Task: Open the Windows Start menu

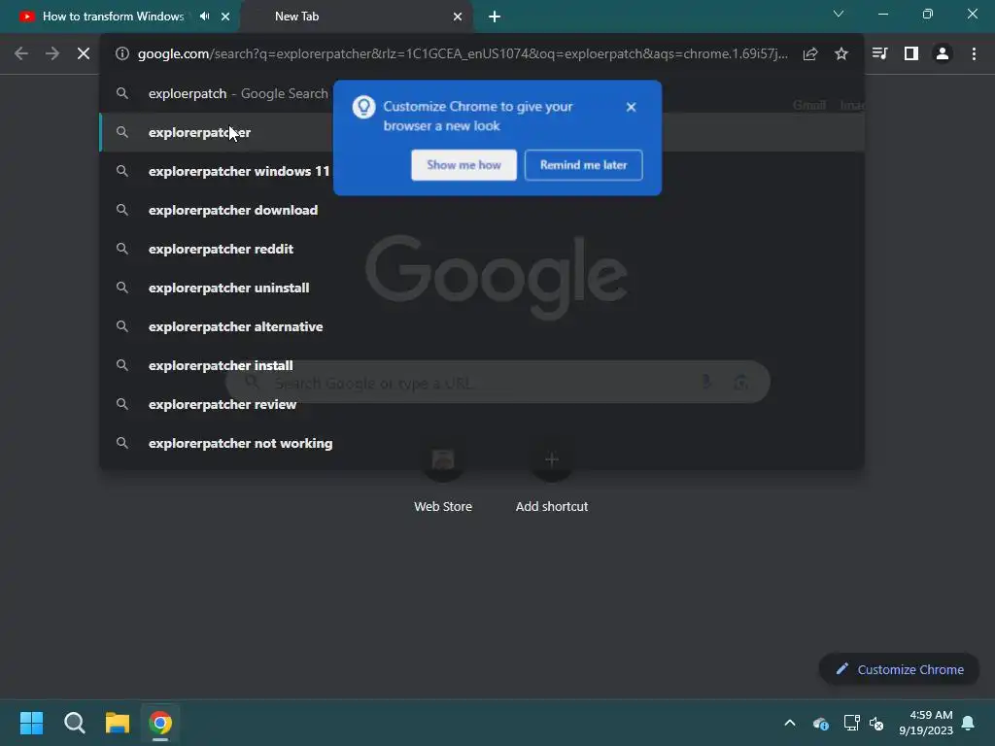Action: pyautogui.click(x=32, y=723)
